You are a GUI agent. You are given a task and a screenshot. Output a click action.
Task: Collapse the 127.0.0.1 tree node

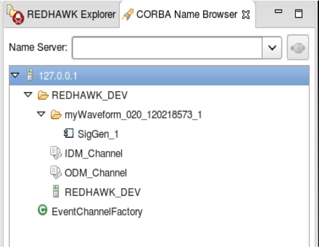tap(15, 76)
